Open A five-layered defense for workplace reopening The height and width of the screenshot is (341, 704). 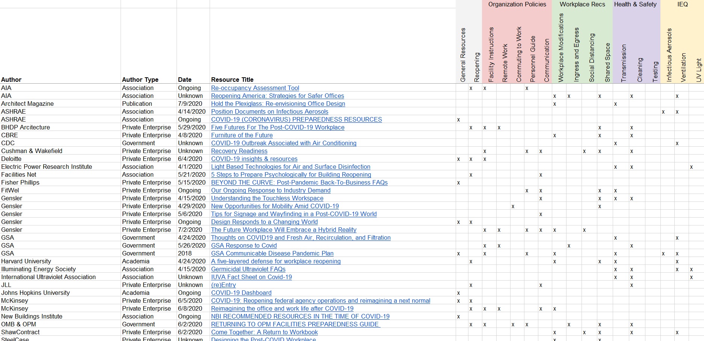[x=276, y=261]
